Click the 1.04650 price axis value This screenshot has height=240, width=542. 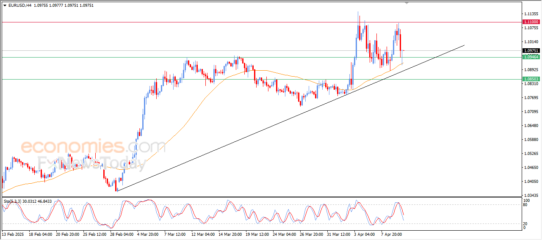pyautogui.click(x=531, y=168)
